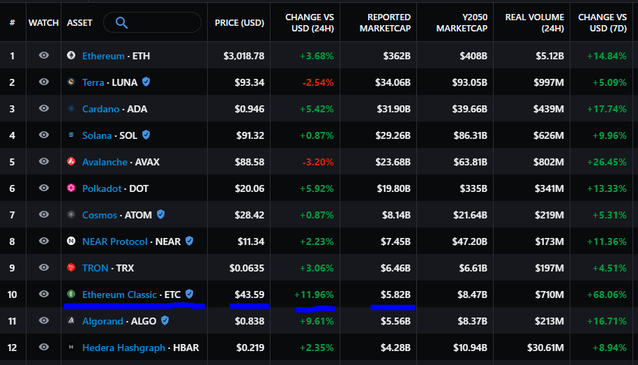Screen dimensions: 638x365
Task: Toggle watch eye for TRON
Action: pos(44,267)
